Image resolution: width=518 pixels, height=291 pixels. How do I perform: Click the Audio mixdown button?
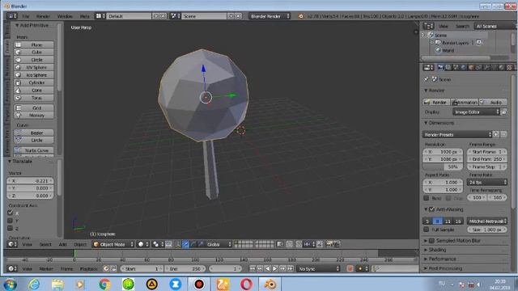493,103
